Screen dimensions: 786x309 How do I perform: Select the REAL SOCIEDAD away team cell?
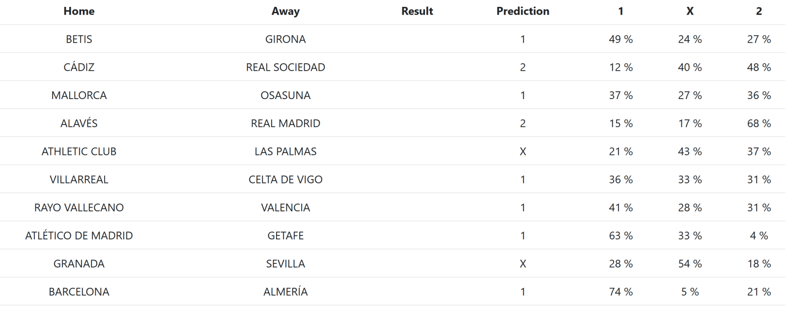point(285,67)
